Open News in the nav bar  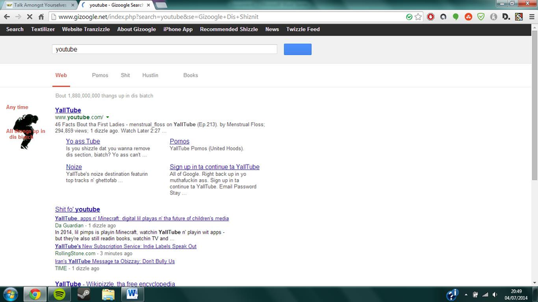click(x=272, y=30)
